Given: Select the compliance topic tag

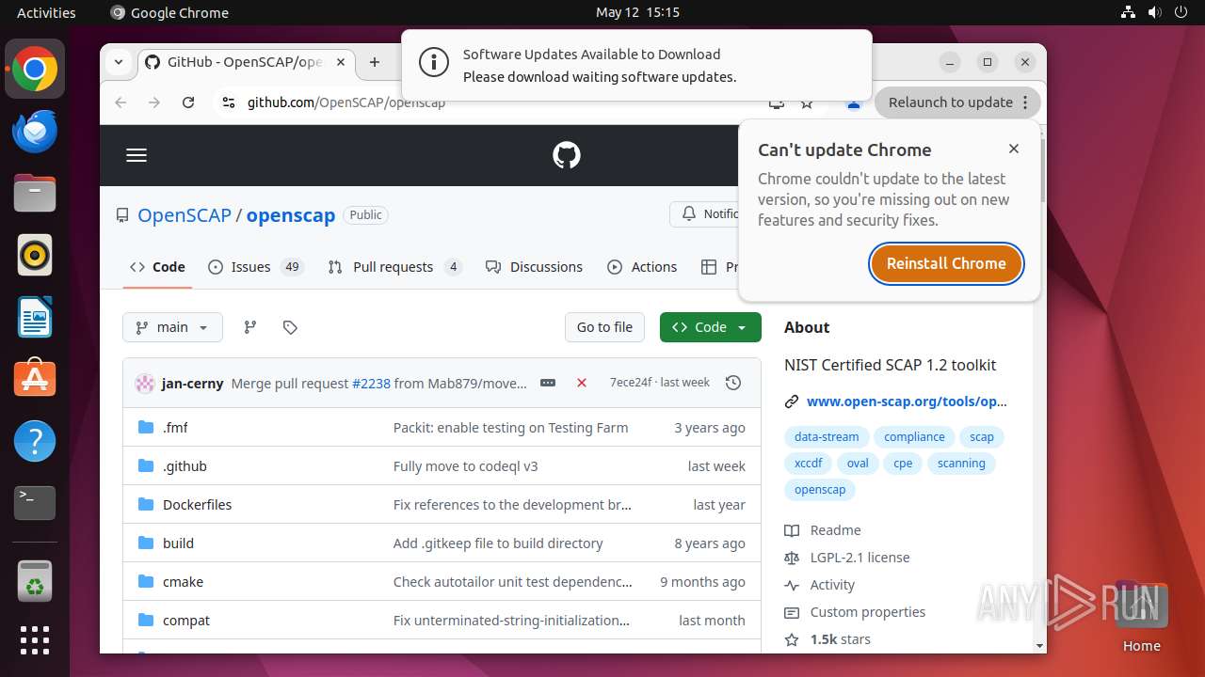Looking at the screenshot, I should tap(914, 437).
